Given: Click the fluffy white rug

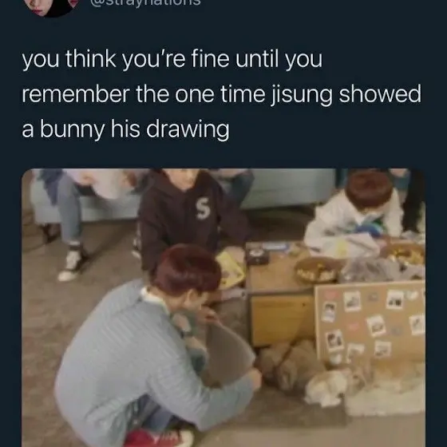Looking at the screenshot, I should coord(386,392).
